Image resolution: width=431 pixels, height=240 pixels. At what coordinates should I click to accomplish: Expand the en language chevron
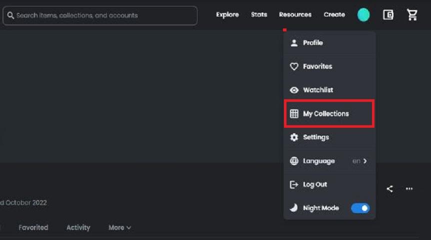(365, 161)
